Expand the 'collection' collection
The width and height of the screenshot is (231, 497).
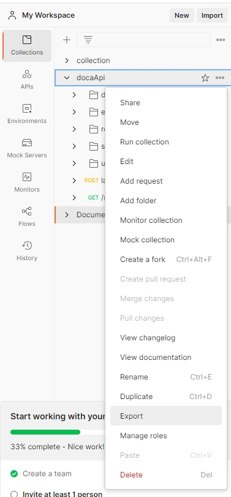pyautogui.click(x=67, y=60)
